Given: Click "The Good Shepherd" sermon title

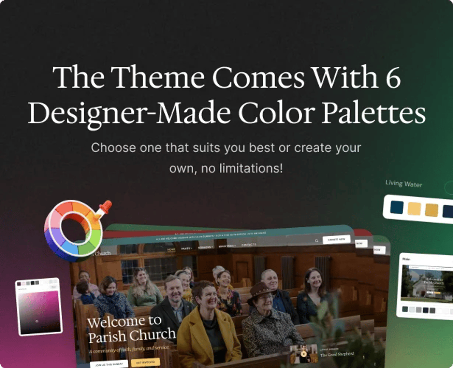Looking at the screenshot, I should [x=337, y=354].
